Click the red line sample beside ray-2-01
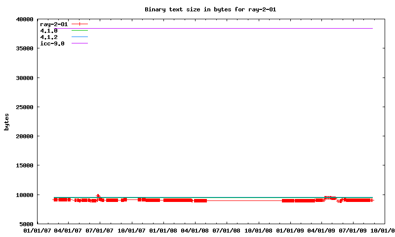 pos(79,24)
